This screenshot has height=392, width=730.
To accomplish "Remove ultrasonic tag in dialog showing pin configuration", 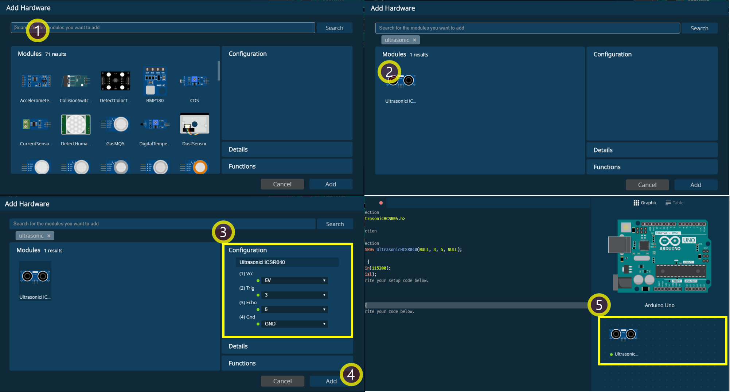I will (49, 236).
